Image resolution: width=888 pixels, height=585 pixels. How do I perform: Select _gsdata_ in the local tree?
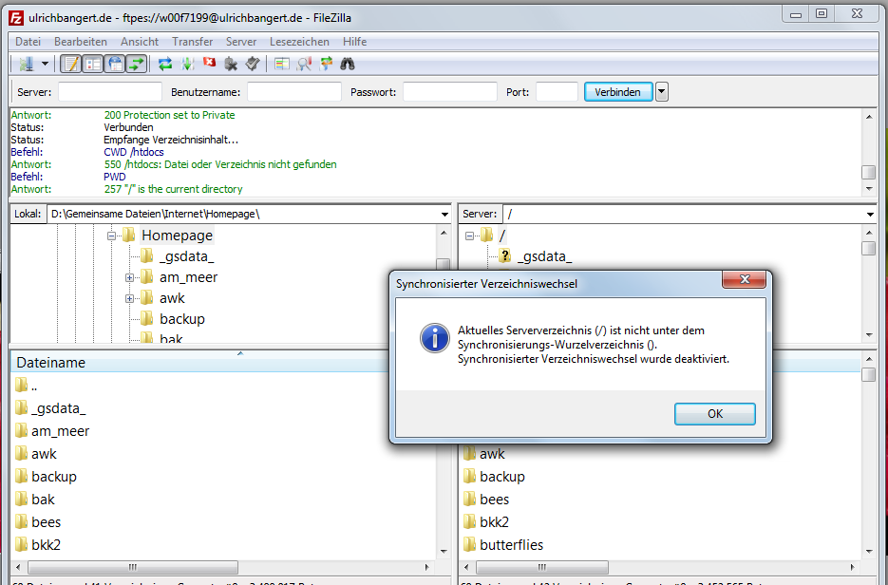click(186, 256)
